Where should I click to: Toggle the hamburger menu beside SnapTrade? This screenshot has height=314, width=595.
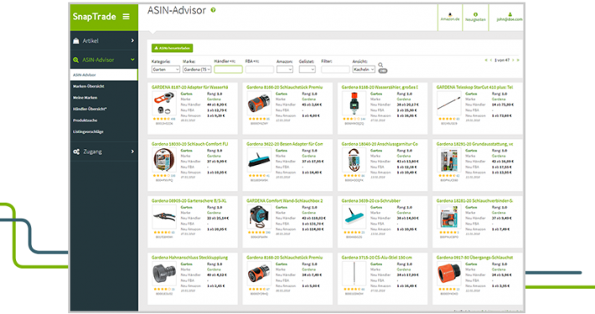[126, 17]
